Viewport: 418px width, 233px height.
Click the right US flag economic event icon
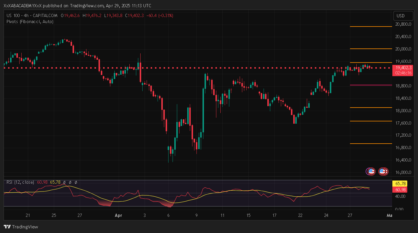point(383,172)
